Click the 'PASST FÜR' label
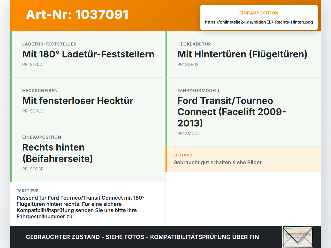This screenshot has width=331, height=248. (28, 191)
